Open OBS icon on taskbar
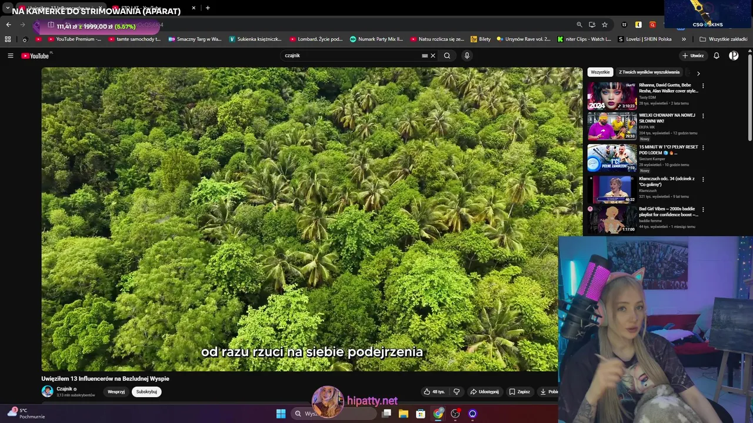Image resolution: width=753 pixels, height=423 pixels. point(455,414)
